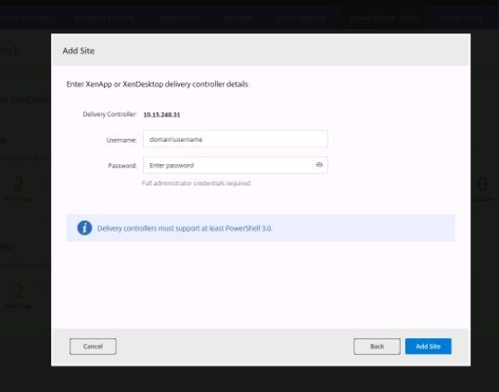Select the Delivery Controller IP 10.15.248.31
Screen dimensions: 499x392
[x=161, y=115]
